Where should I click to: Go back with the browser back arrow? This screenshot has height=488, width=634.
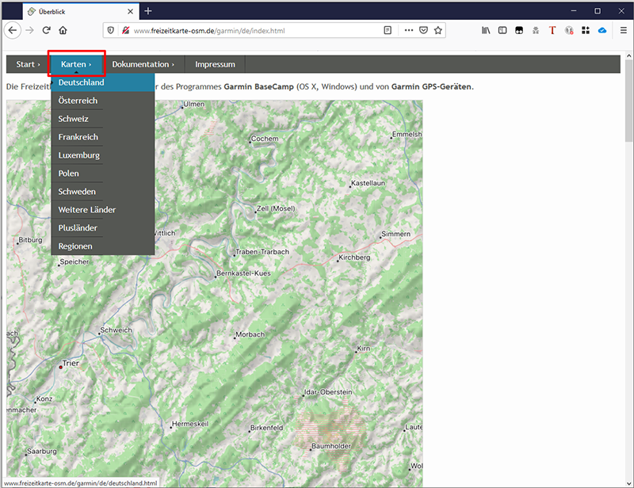(13, 30)
